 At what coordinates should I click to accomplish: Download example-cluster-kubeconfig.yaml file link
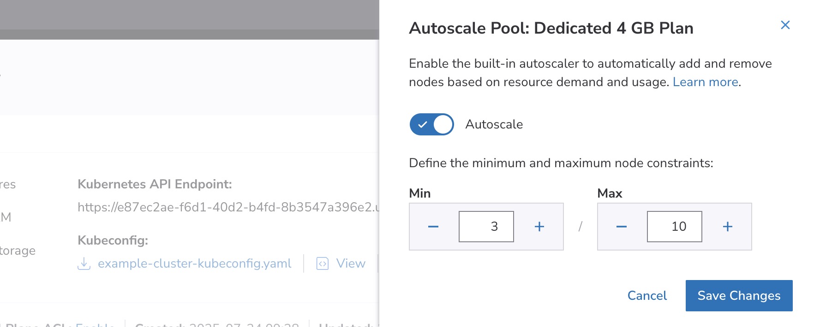click(x=194, y=263)
